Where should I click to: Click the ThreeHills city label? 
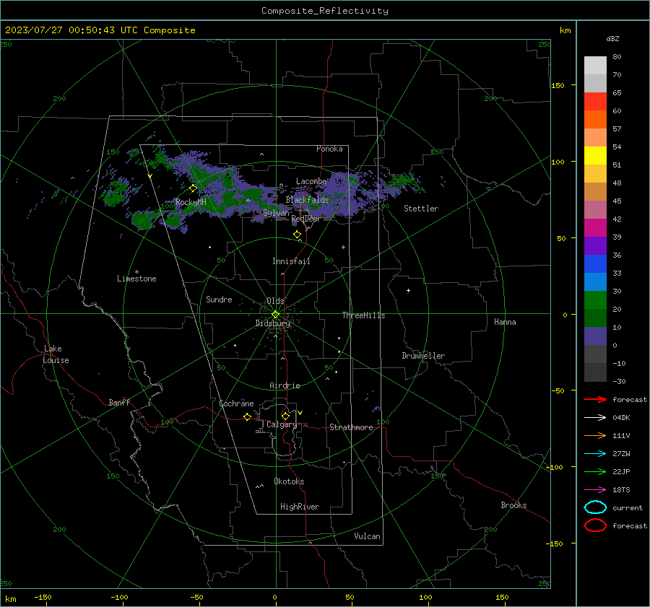tap(363, 315)
